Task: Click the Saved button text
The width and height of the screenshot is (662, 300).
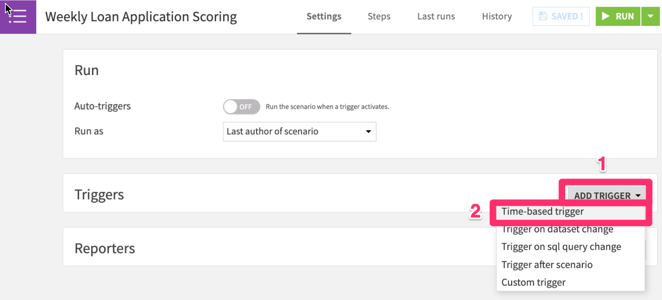Action: click(567, 16)
